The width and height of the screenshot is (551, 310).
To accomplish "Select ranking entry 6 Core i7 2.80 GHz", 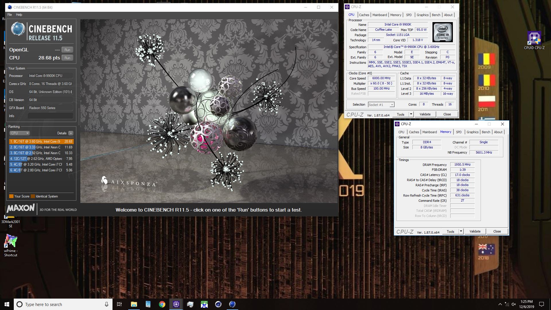I will point(41,170).
